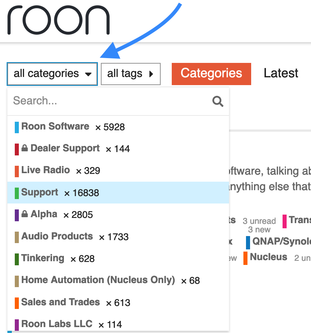The width and height of the screenshot is (311, 333).
Task: Select the Sales and Trades category
Action: 118,303
